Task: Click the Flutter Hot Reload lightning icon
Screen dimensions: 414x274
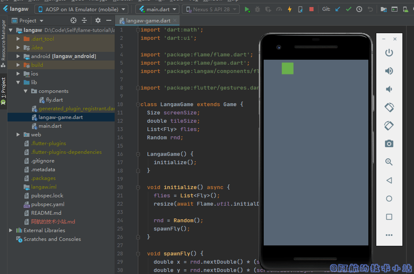Action: [290, 9]
